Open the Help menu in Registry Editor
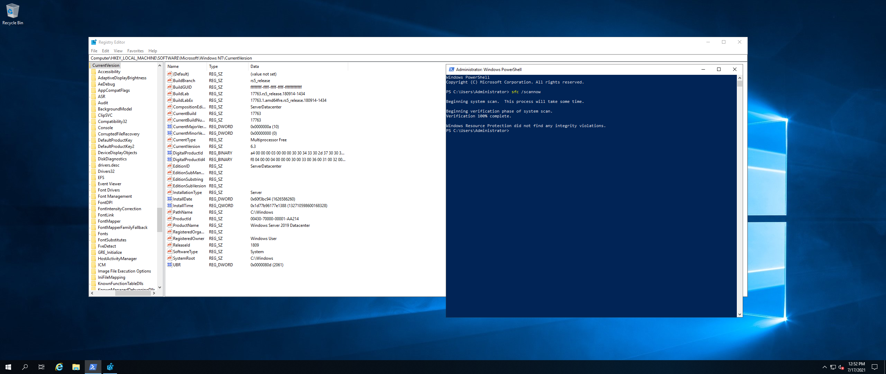This screenshot has height=374, width=886. click(153, 51)
